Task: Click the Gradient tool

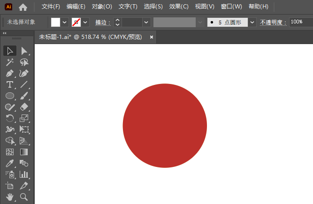Action: click(x=24, y=152)
